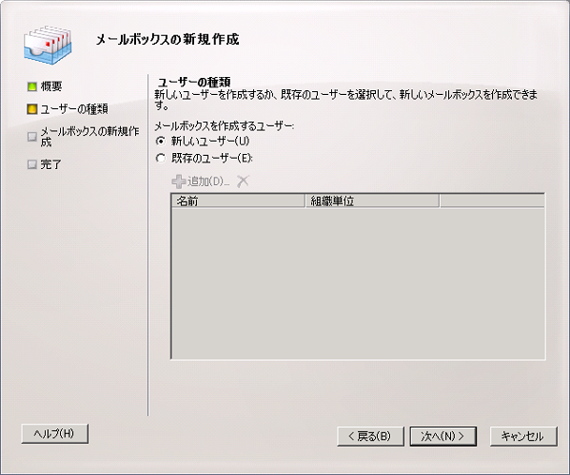Image resolution: width=570 pixels, height=475 pixels.
Task: Click the mailbox wizard icon in header
Action: pos(48,45)
